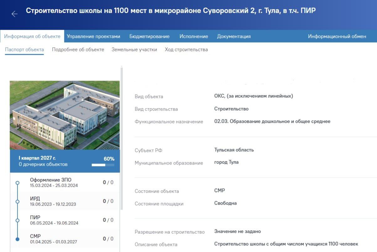Select the СМР stage row
Viewport: 377px width, 252px height.
pos(65,239)
